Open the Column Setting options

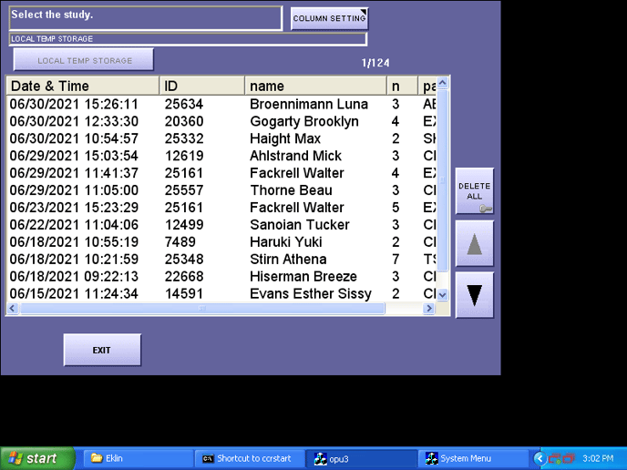pyautogui.click(x=329, y=18)
